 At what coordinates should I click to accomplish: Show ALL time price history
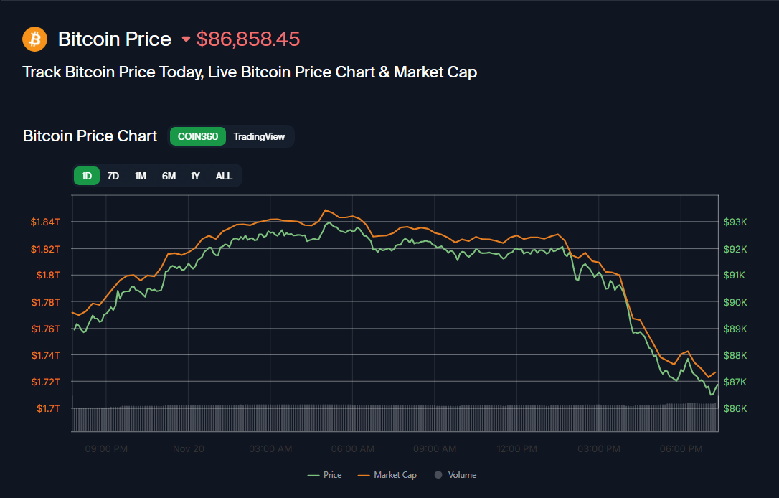point(224,176)
